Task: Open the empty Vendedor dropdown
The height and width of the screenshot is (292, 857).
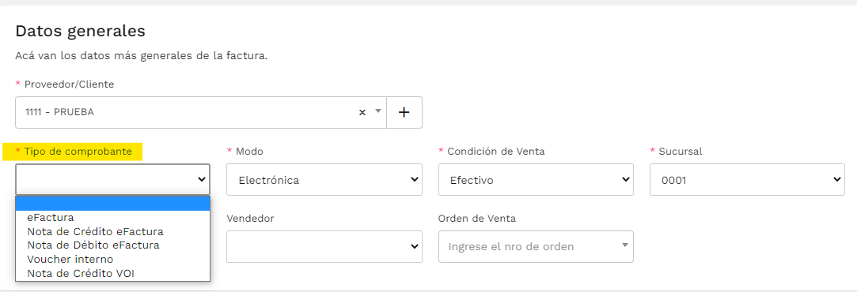Action: (x=324, y=246)
